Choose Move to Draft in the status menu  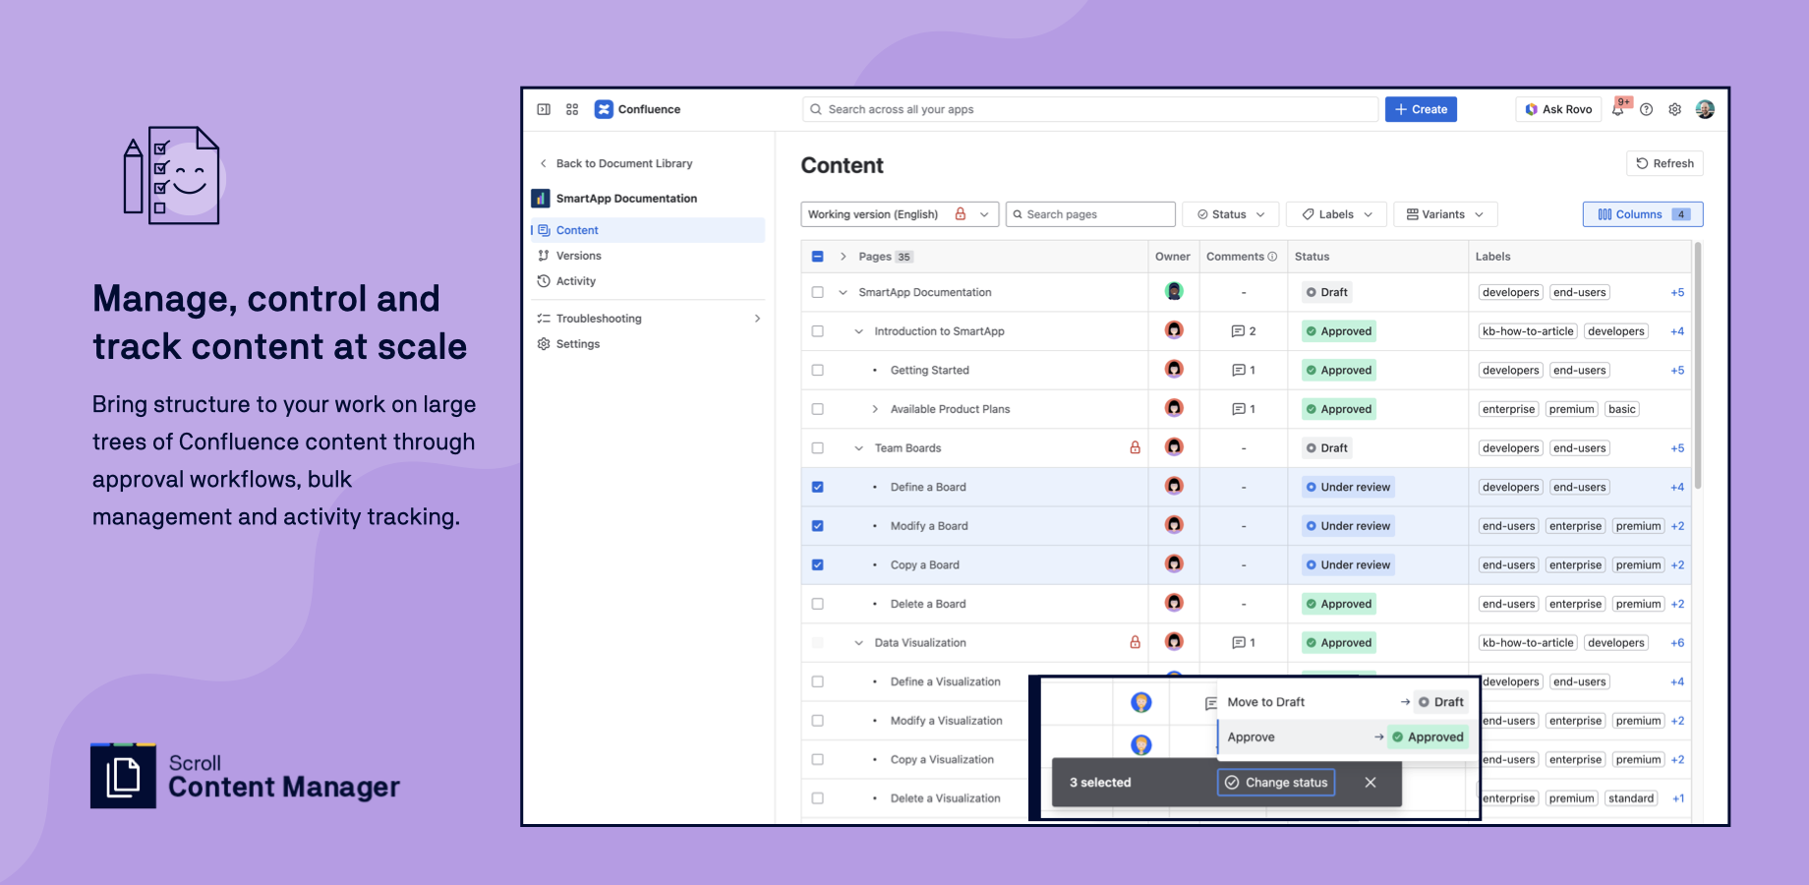tap(1265, 701)
